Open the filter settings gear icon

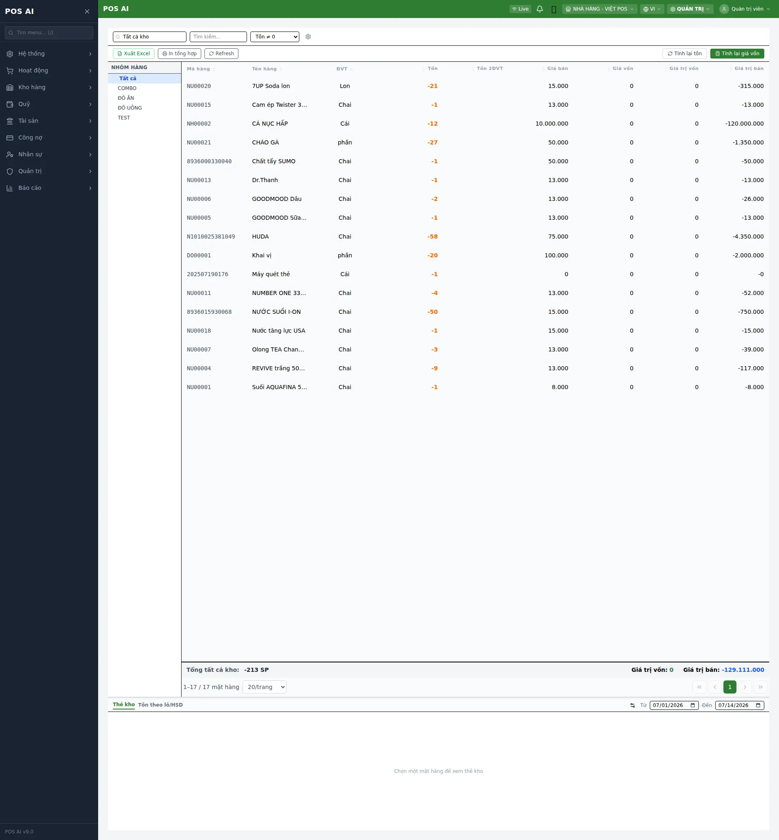click(308, 37)
